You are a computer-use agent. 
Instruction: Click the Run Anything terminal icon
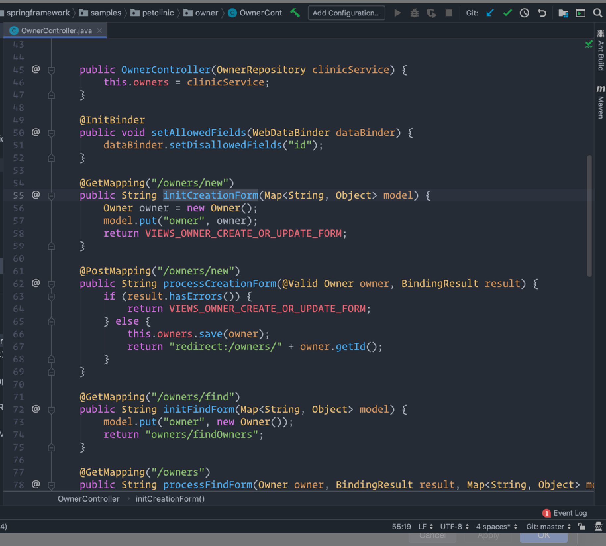(x=581, y=13)
